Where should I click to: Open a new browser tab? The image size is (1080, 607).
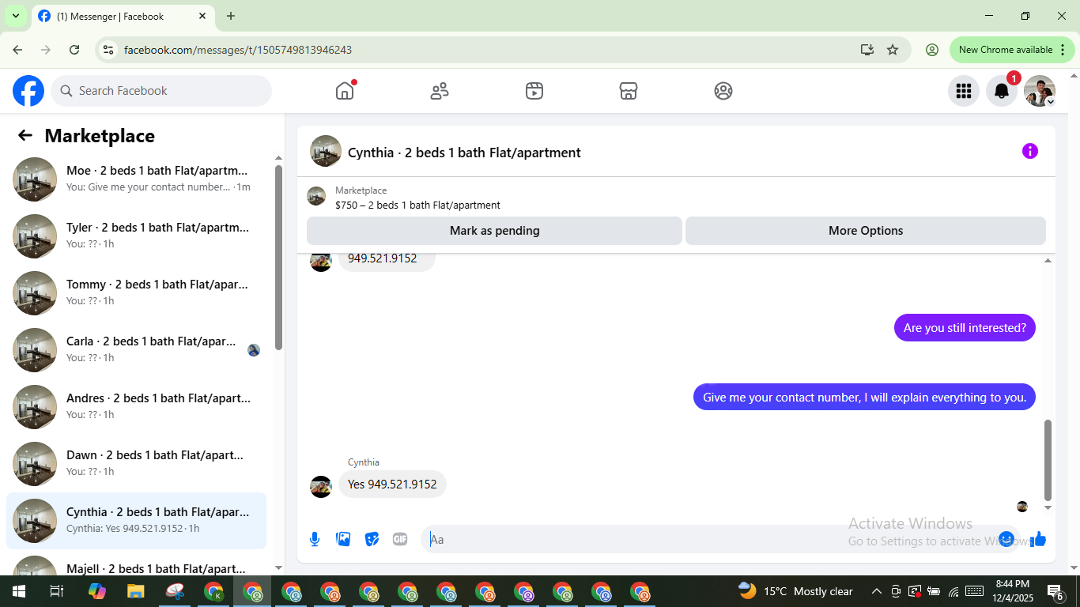tap(231, 16)
